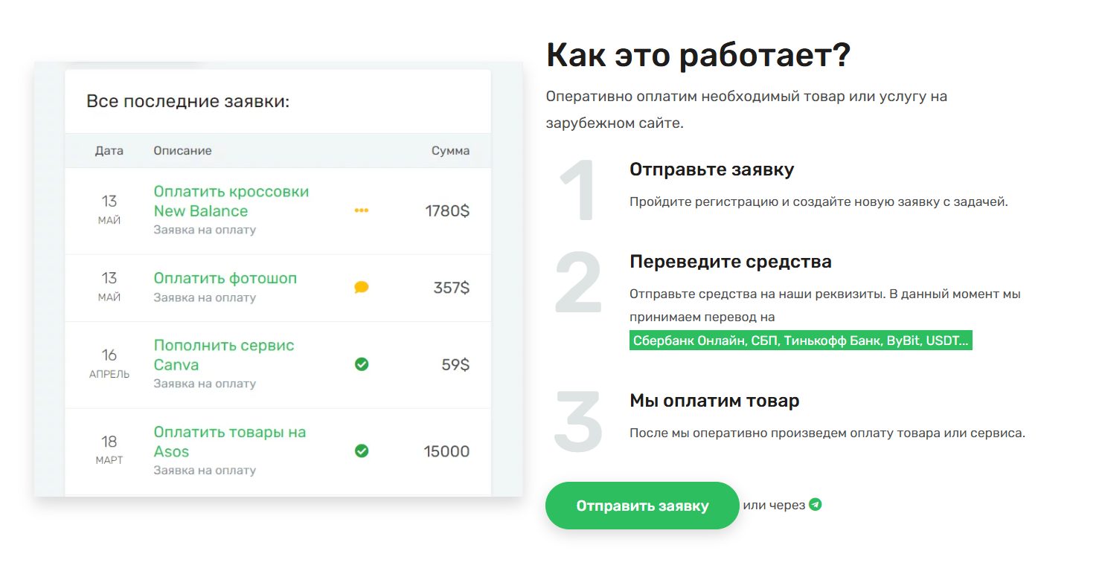Click the 1780$ amount in first row
The height and width of the screenshot is (571, 1102).
point(446,211)
